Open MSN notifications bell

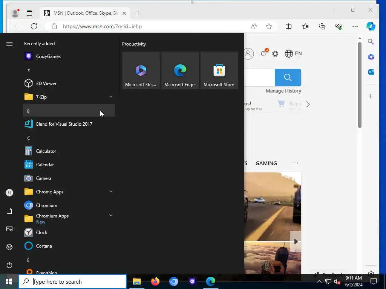pyautogui.click(x=263, y=53)
